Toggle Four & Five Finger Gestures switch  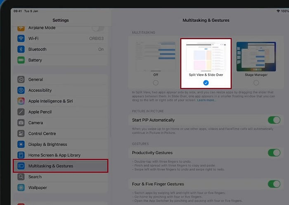coord(274,184)
